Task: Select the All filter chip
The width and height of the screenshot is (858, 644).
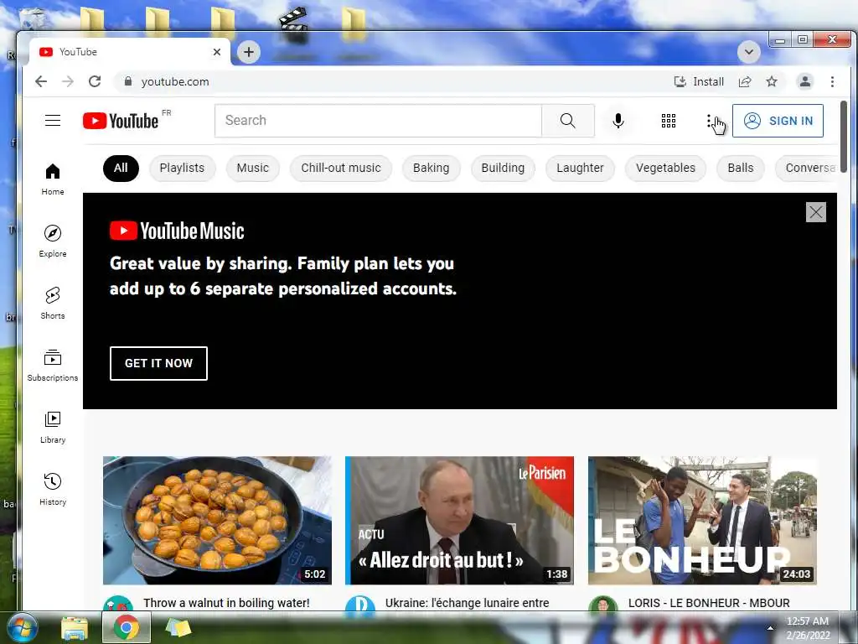Action: coord(121,168)
